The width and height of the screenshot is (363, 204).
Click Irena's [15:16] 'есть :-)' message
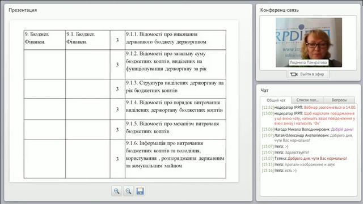click(x=279, y=171)
